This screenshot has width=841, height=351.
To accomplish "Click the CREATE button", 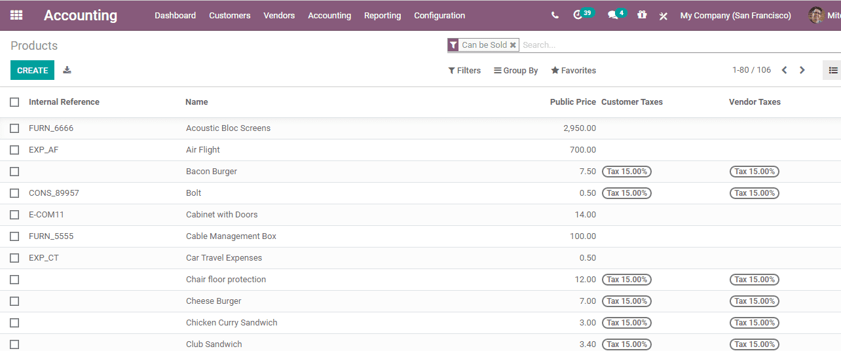I will point(33,70).
